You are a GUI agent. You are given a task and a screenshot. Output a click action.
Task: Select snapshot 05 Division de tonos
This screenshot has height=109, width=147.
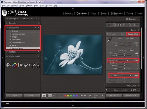click(23, 43)
